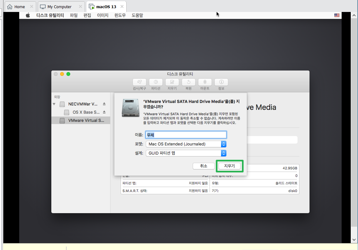Eject the NECVMWar V... disk
The height and width of the screenshot is (250, 358).
(x=104, y=104)
